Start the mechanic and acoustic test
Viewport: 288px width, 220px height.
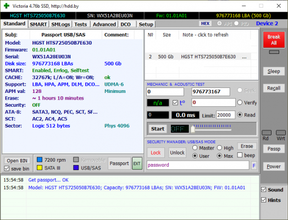coord(158,129)
